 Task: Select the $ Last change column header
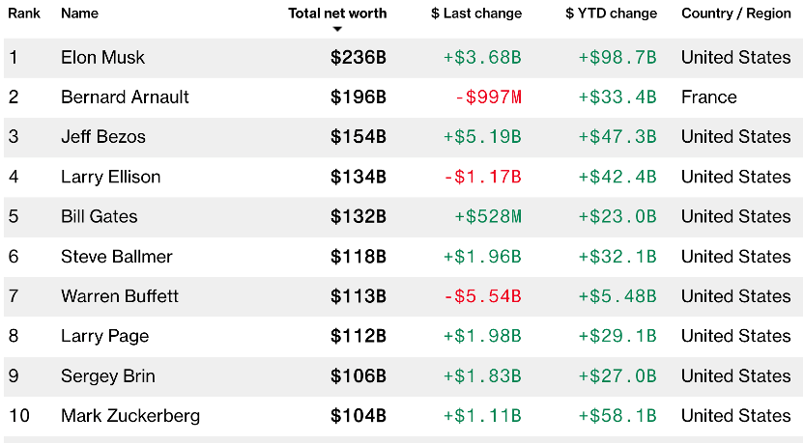pyautogui.click(x=476, y=14)
